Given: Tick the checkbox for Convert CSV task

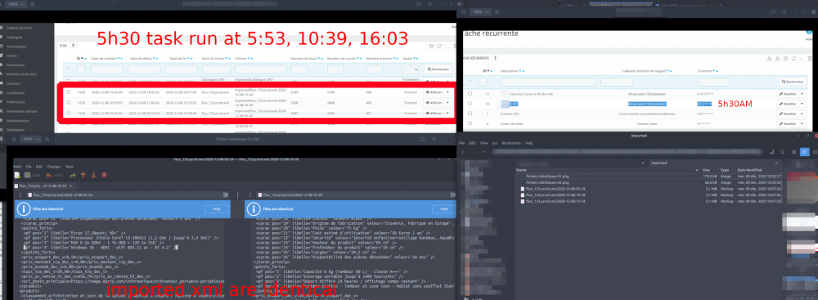Looking at the screenshot, I should [470, 114].
